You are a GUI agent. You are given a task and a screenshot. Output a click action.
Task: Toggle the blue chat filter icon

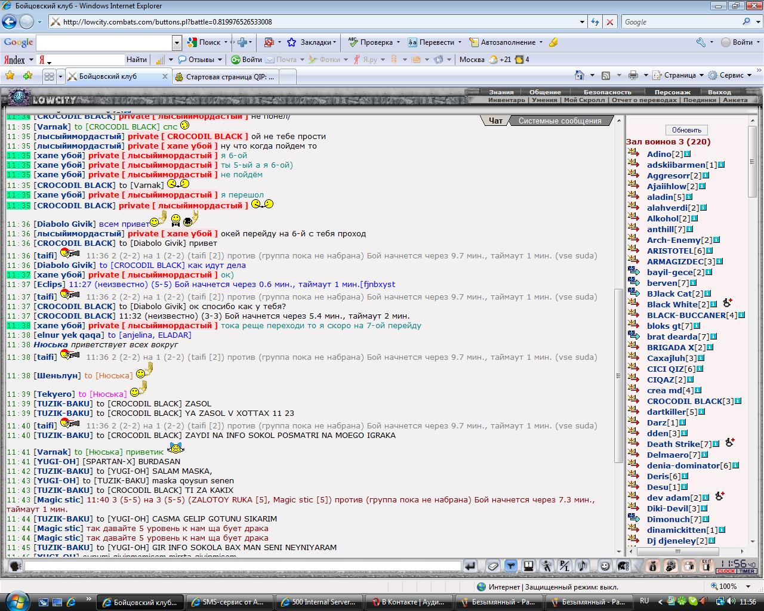tap(511, 566)
